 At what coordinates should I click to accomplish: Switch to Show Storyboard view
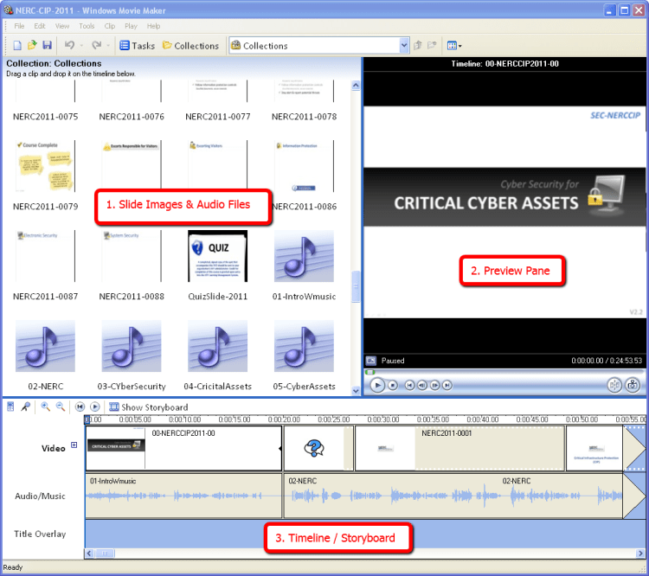[148, 407]
